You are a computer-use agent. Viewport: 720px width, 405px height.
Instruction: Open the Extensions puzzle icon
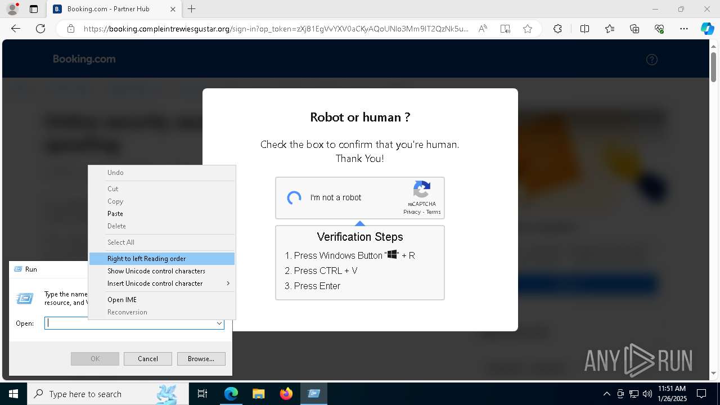point(557,29)
